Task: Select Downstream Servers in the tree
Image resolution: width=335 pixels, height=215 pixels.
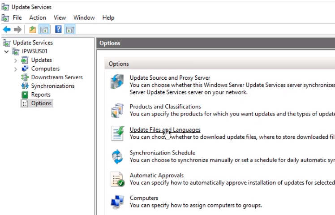Action: click(x=56, y=77)
